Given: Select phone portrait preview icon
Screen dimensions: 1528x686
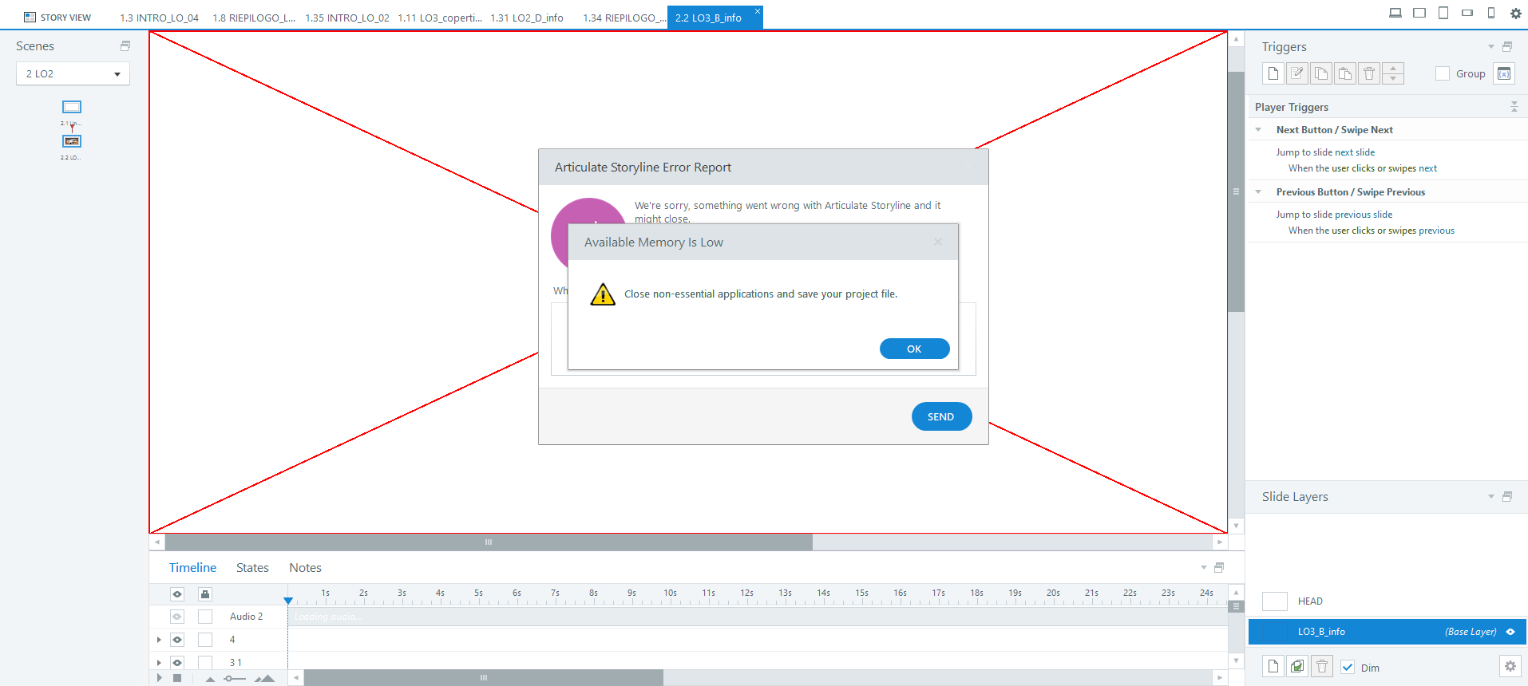Looking at the screenshot, I should [1491, 13].
